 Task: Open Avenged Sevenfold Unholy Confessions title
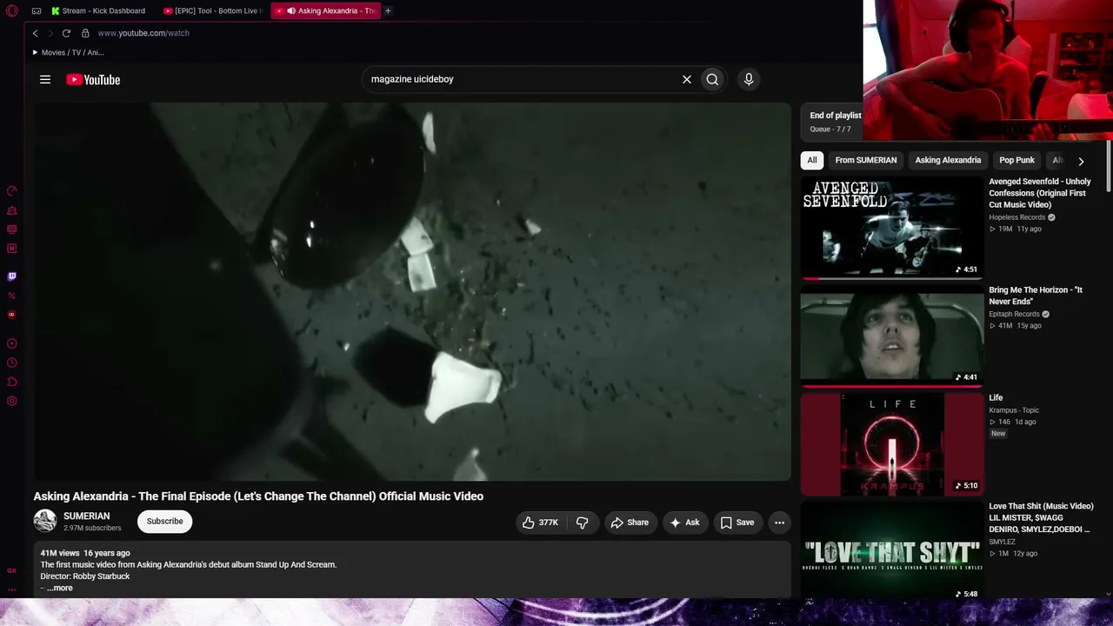pyautogui.click(x=1041, y=193)
